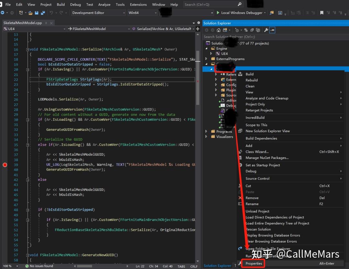Open Development Editor configuration dropdown
The width and height of the screenshot is (349, 269).
pos(99,13)
